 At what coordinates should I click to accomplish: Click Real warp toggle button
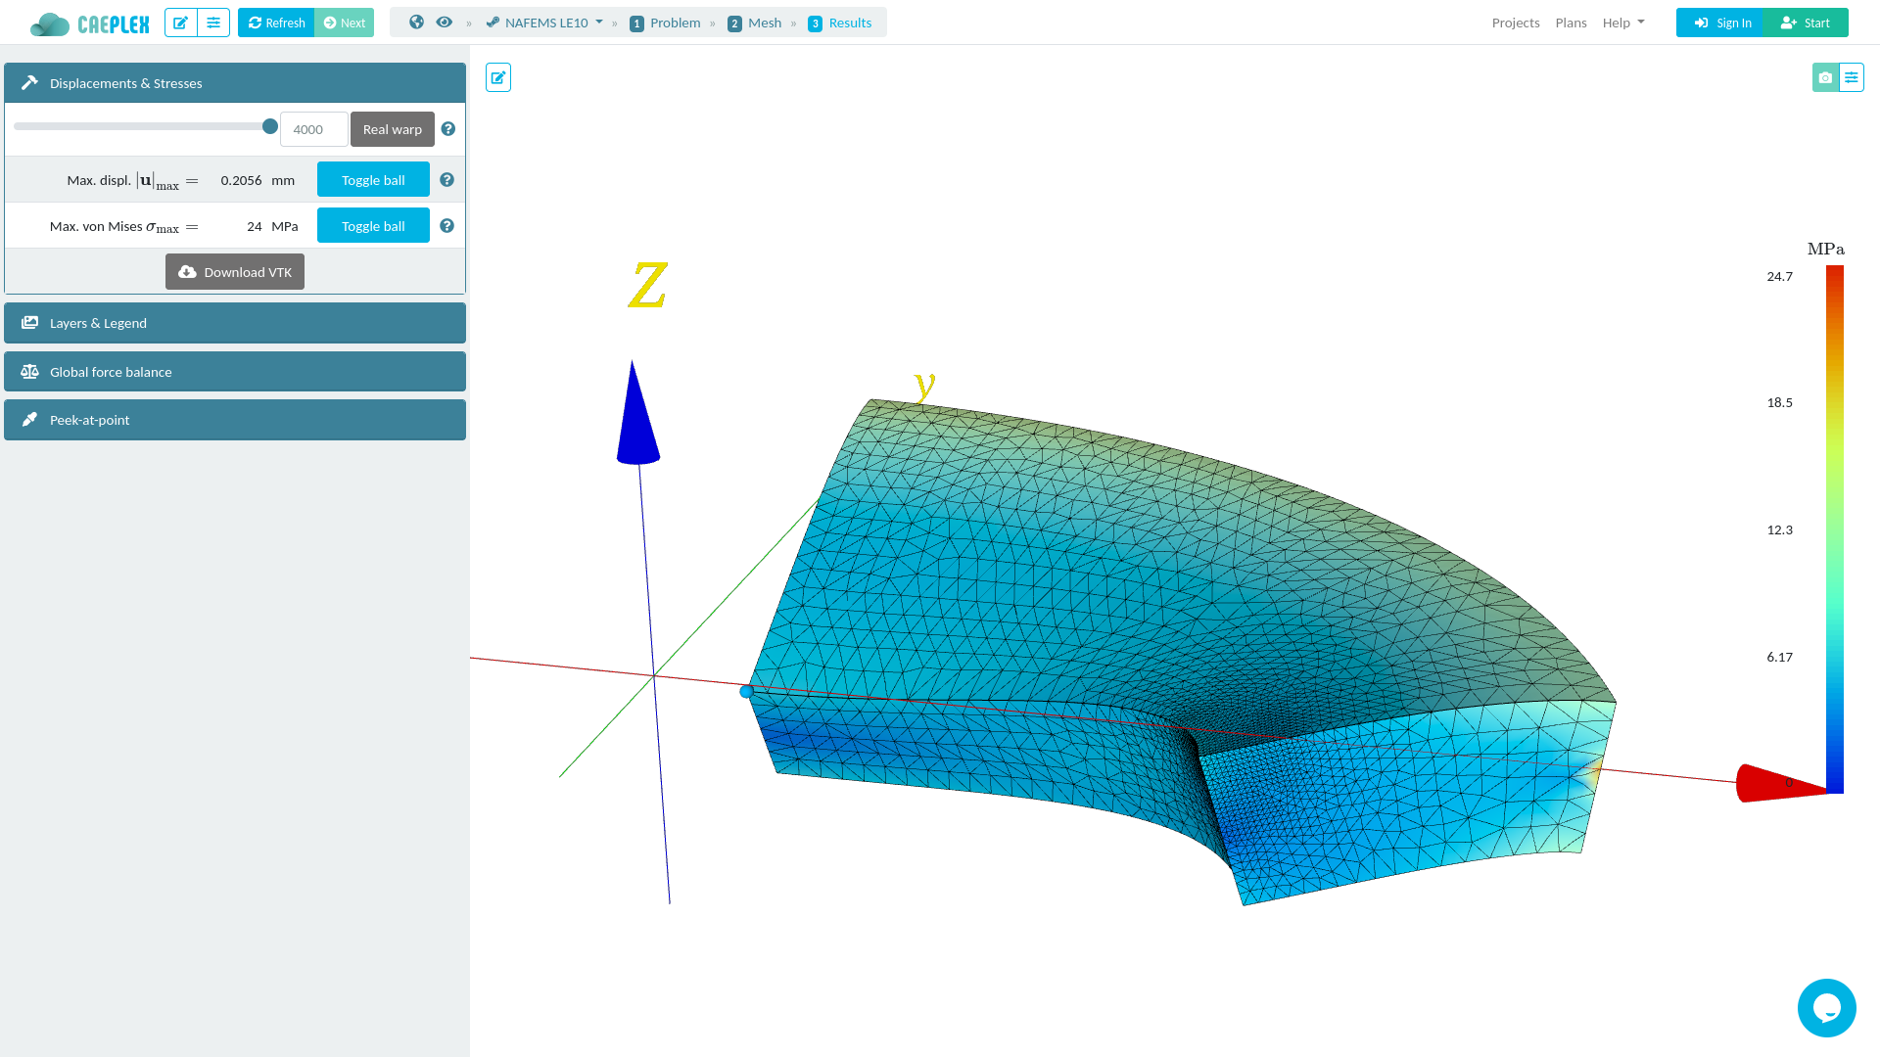pyautogui.click(x=392, y=128)
